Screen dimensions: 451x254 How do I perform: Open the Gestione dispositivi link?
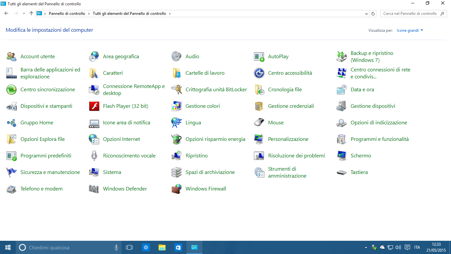tap(373, 106)
